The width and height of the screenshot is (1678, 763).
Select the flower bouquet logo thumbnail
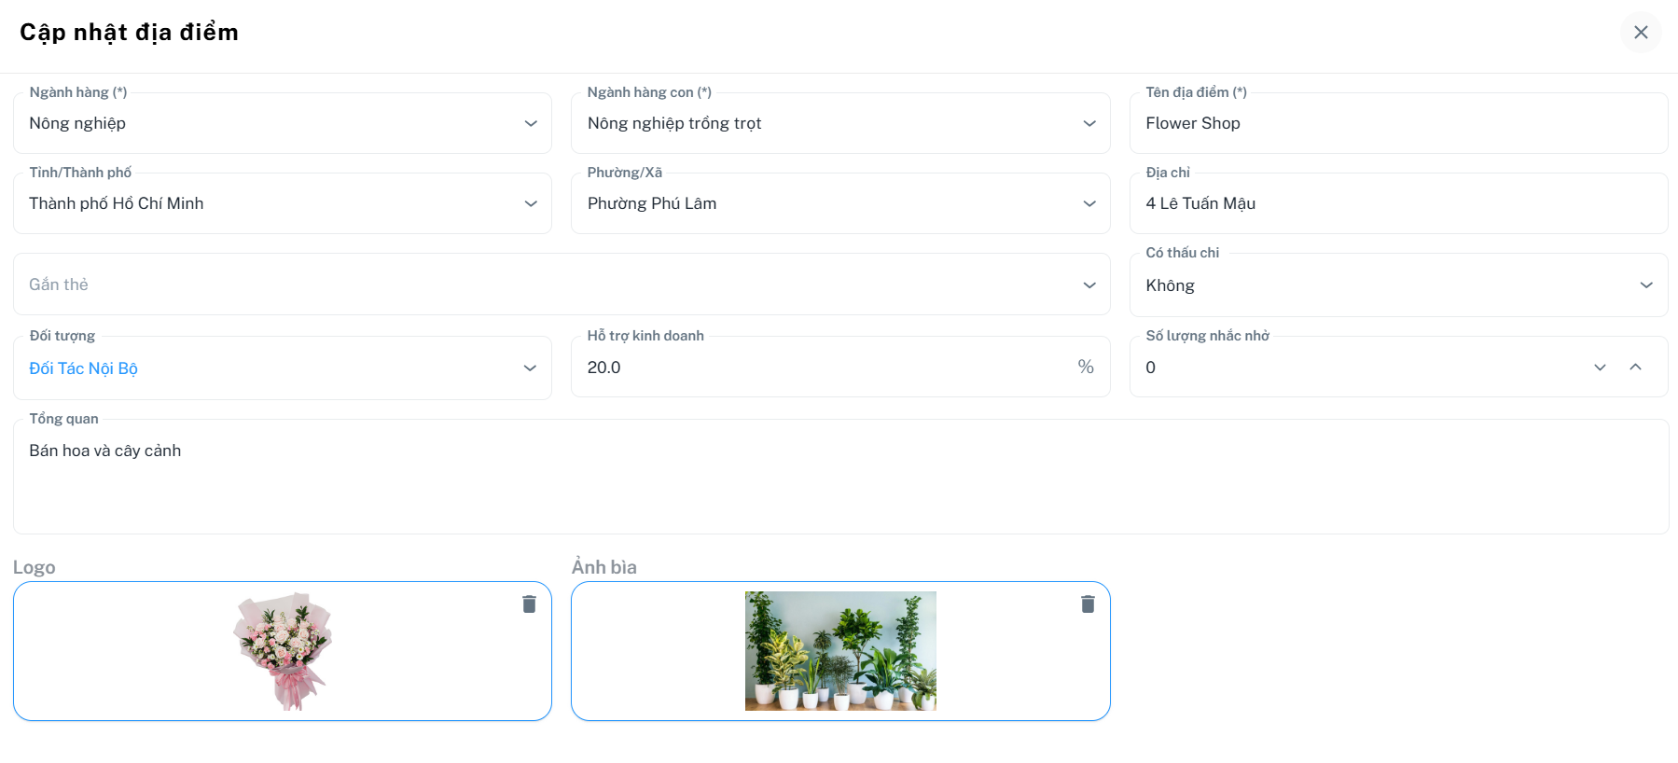(283, 651)
